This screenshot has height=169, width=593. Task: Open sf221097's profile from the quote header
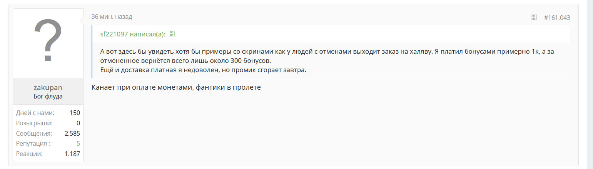(114, 34)
